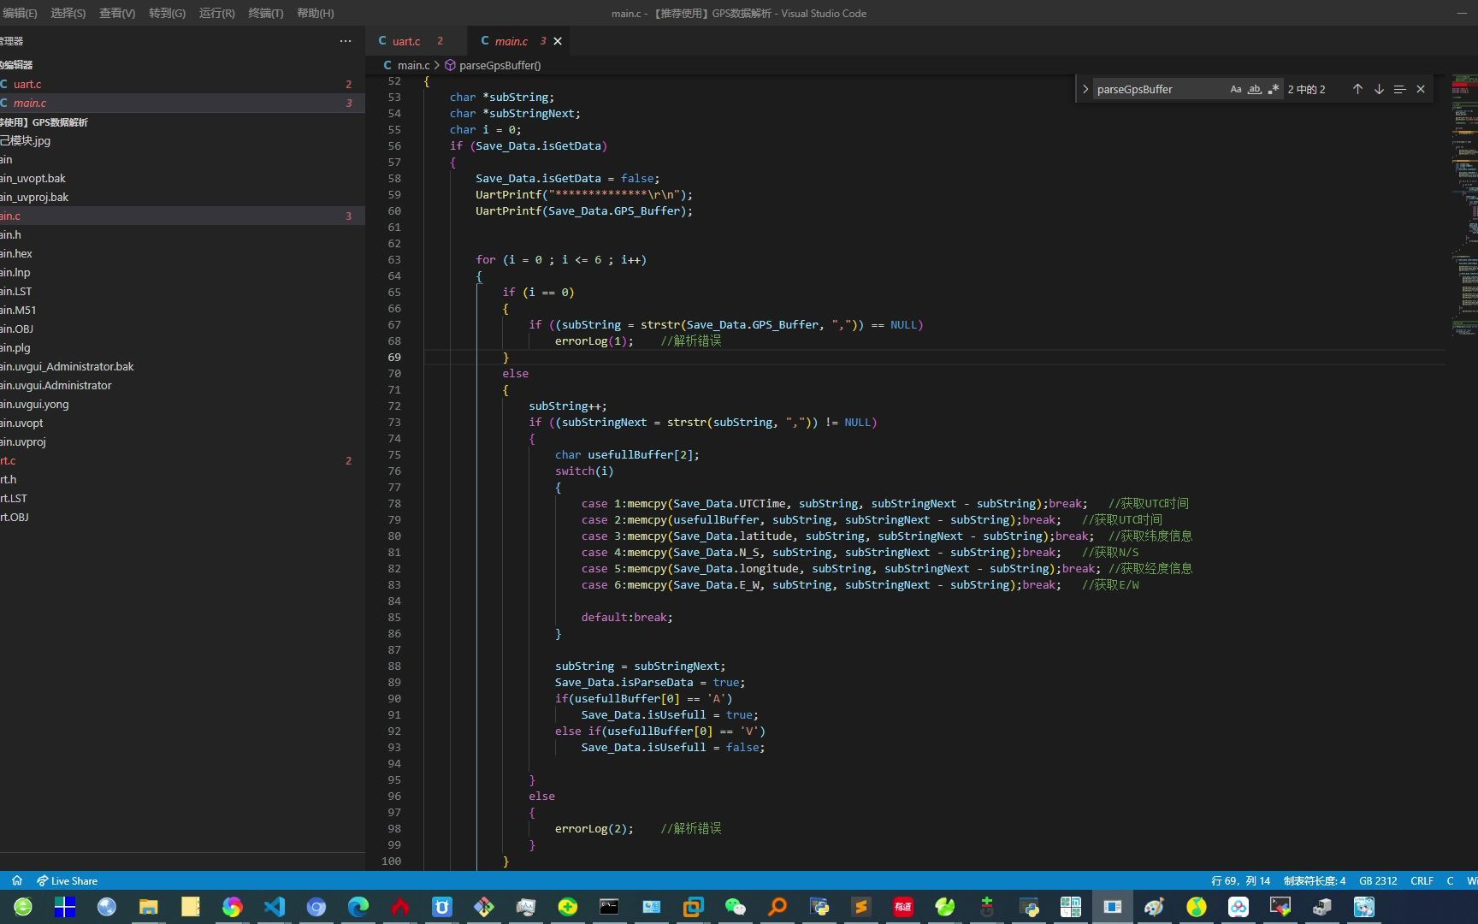Open explorer panel more actions ellipsis

(346, 41)
